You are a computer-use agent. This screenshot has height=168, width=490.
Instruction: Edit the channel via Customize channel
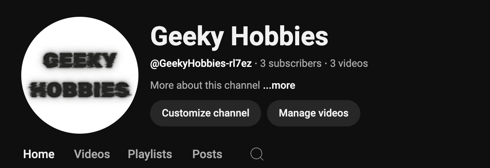pos(205,113)
